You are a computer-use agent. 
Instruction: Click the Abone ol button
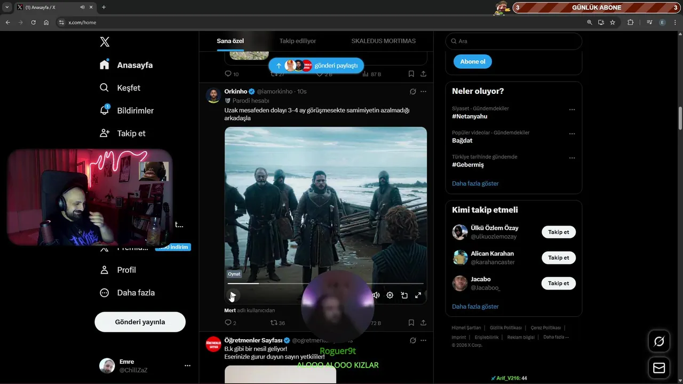pos(473,61)
